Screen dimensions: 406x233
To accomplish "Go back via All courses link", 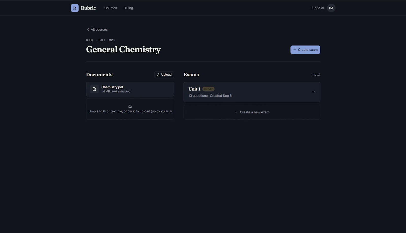I will [x=97, y=29].
